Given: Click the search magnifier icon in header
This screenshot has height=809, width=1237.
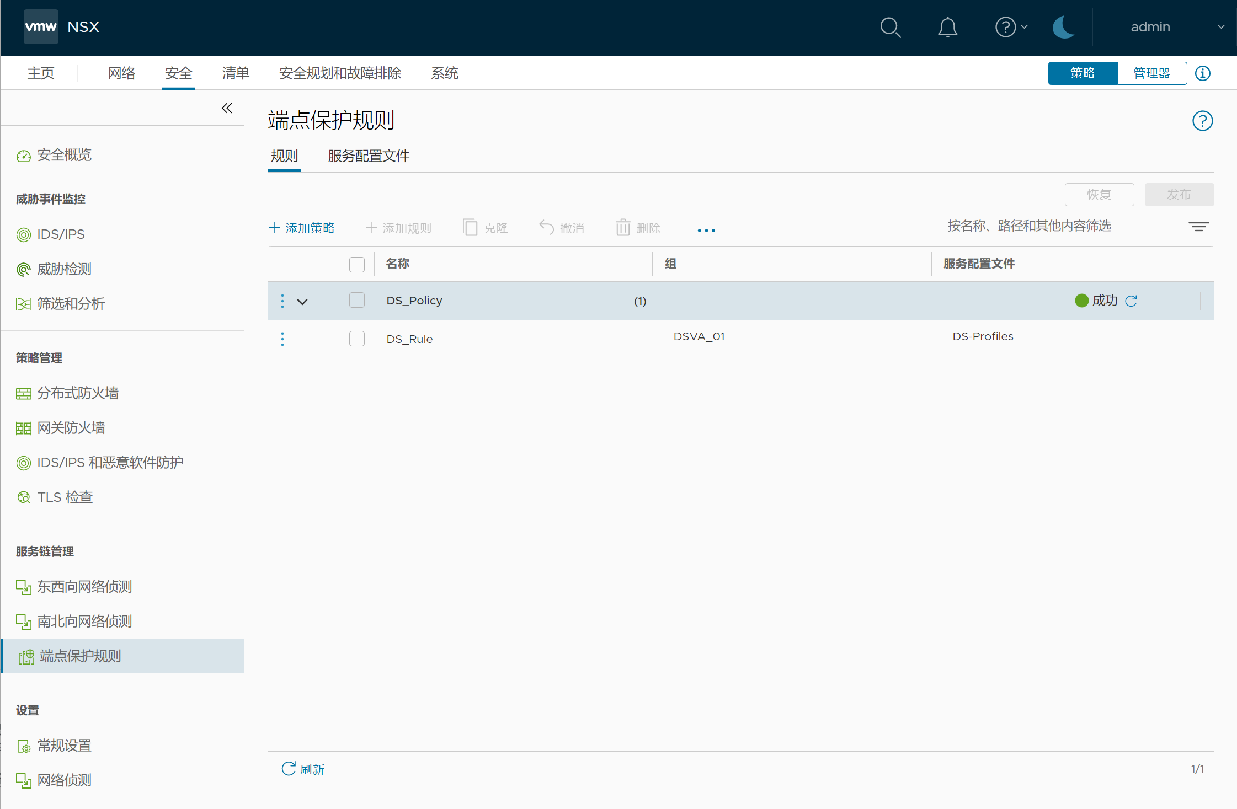Looking at the screenshot, I should coord(890,27).
